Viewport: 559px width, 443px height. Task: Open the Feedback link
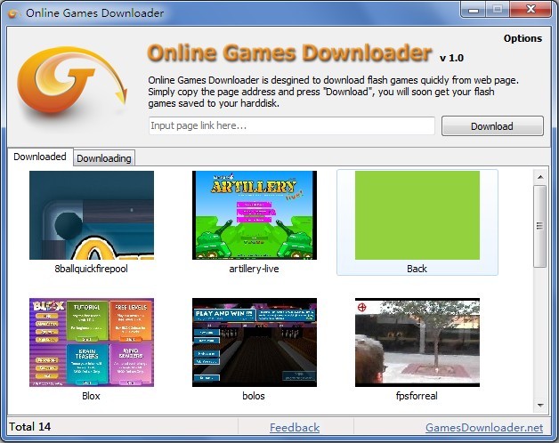295,427
